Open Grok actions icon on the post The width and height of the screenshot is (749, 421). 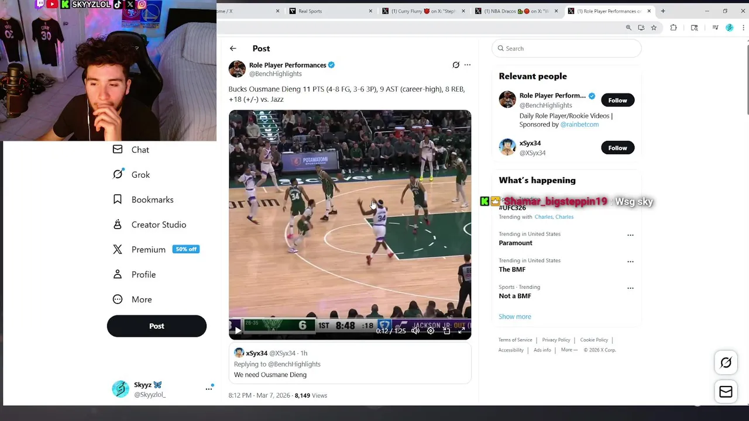(x=456, y=65)
